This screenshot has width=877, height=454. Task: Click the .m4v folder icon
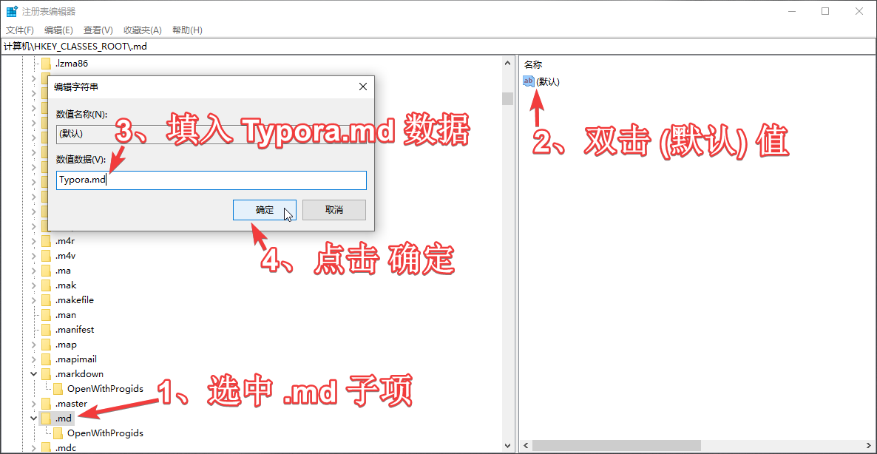coord(47,256)
